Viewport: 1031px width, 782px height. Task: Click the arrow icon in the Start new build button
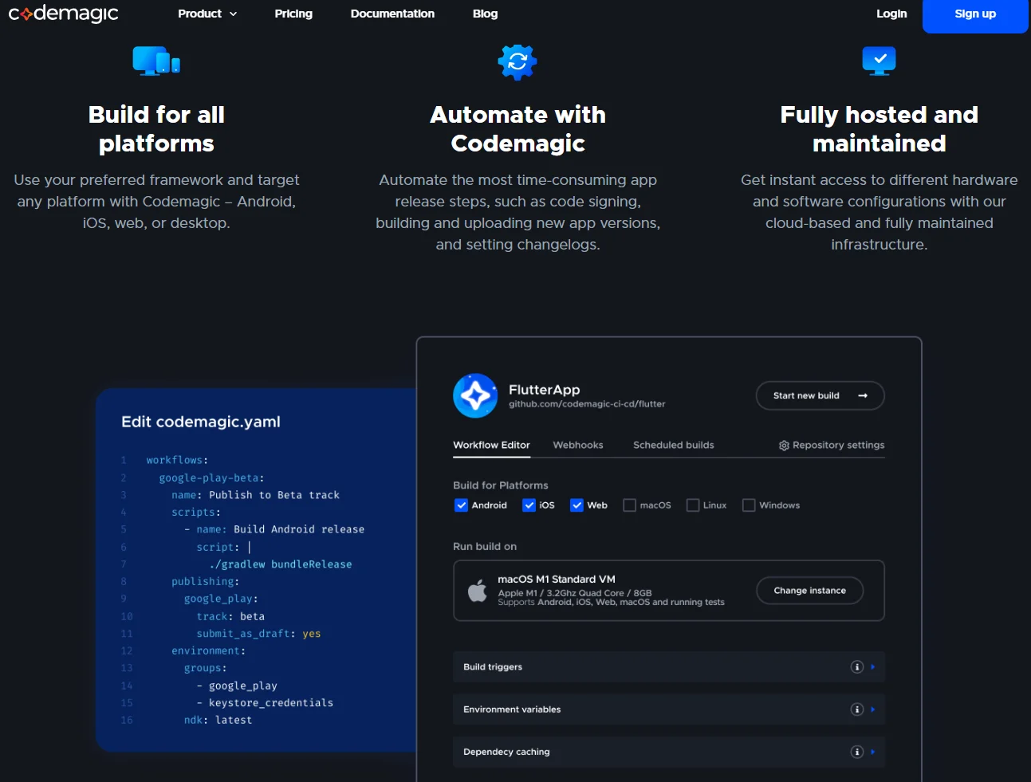click(x=863, y=395)
